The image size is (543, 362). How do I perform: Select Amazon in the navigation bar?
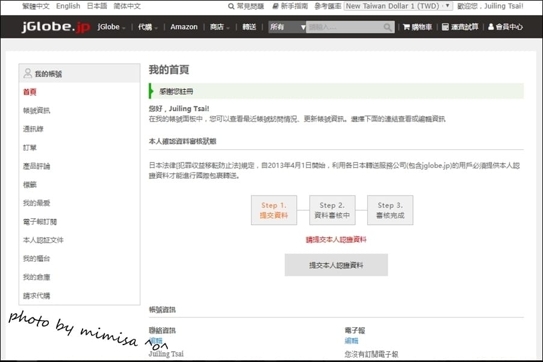point(184,26)
